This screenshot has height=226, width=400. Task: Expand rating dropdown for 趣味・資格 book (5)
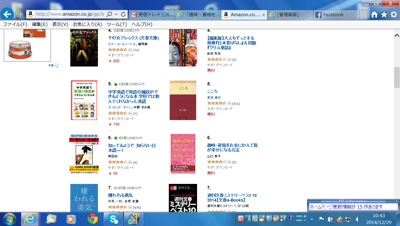pyautogui.click(x=229, y=162)
